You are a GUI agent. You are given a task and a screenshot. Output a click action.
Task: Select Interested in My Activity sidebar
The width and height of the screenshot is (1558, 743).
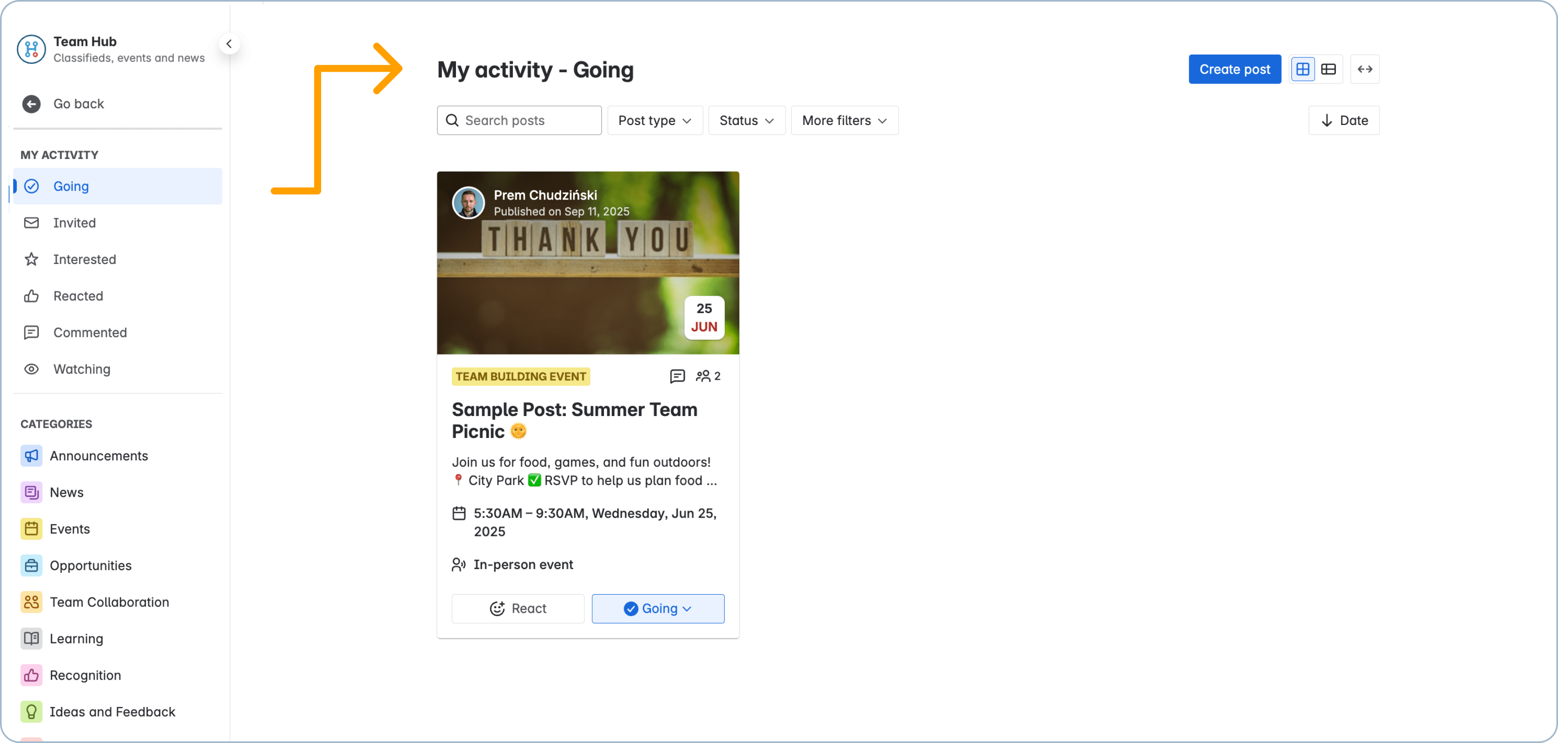point(84,259)
